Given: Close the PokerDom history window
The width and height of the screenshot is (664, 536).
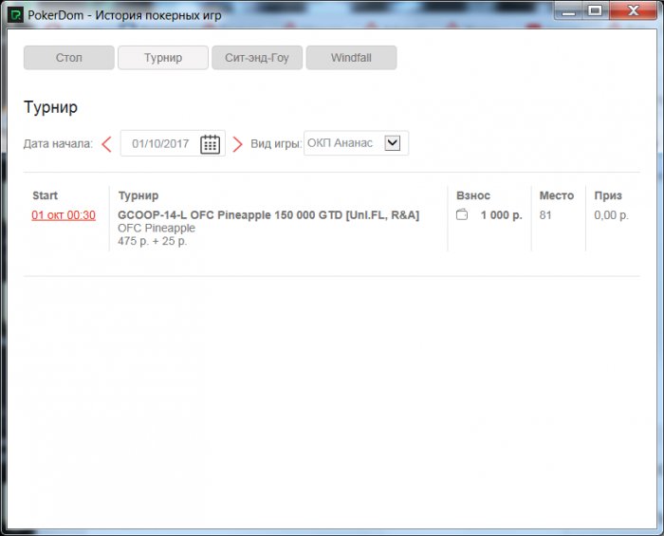Looking at the screenshot, I should [x=633, y=10].
